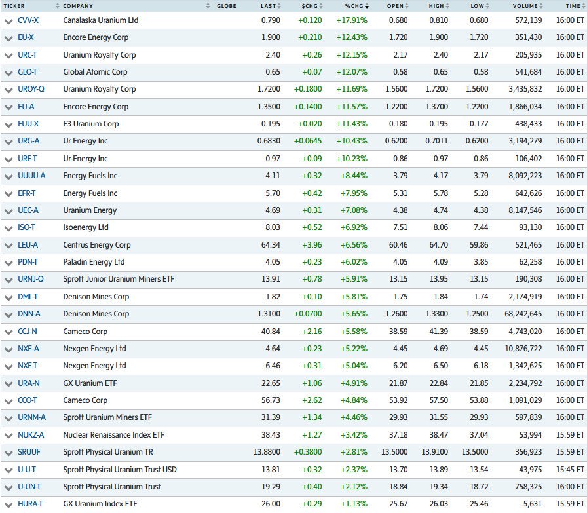
Task: Open the UUUU-A ticker link
Action: coord(31,176)
